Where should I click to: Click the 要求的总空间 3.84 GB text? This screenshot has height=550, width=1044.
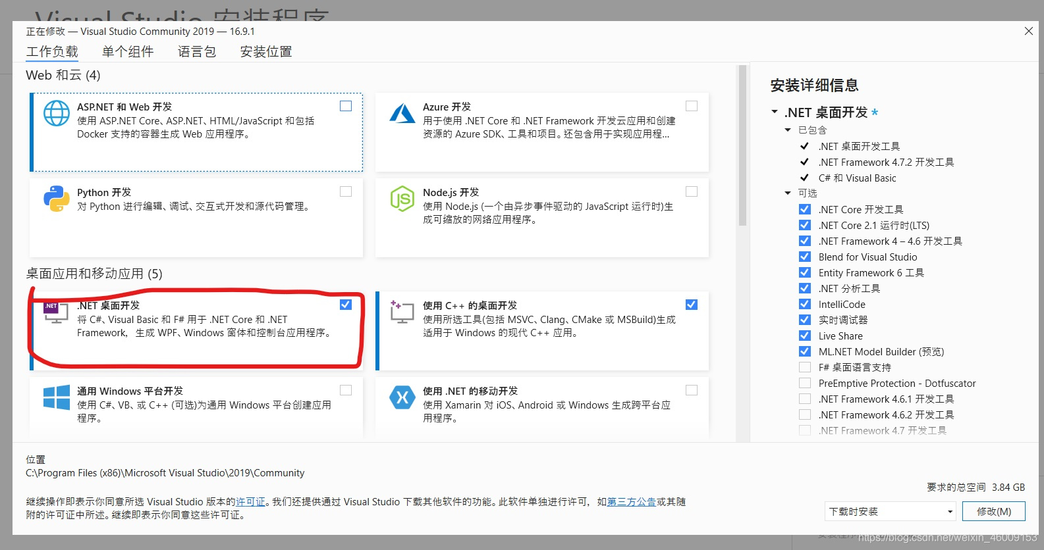[x=975, y=488]
